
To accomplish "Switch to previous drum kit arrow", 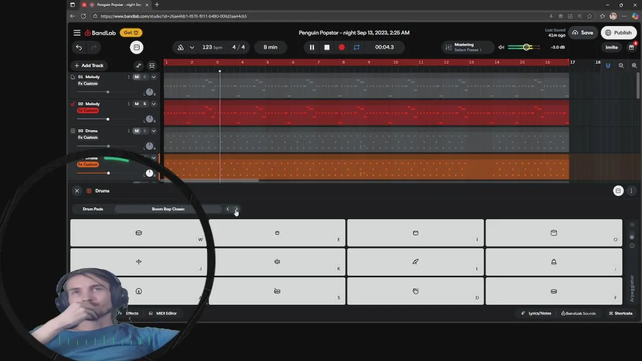I will click(x=228, y=209).
